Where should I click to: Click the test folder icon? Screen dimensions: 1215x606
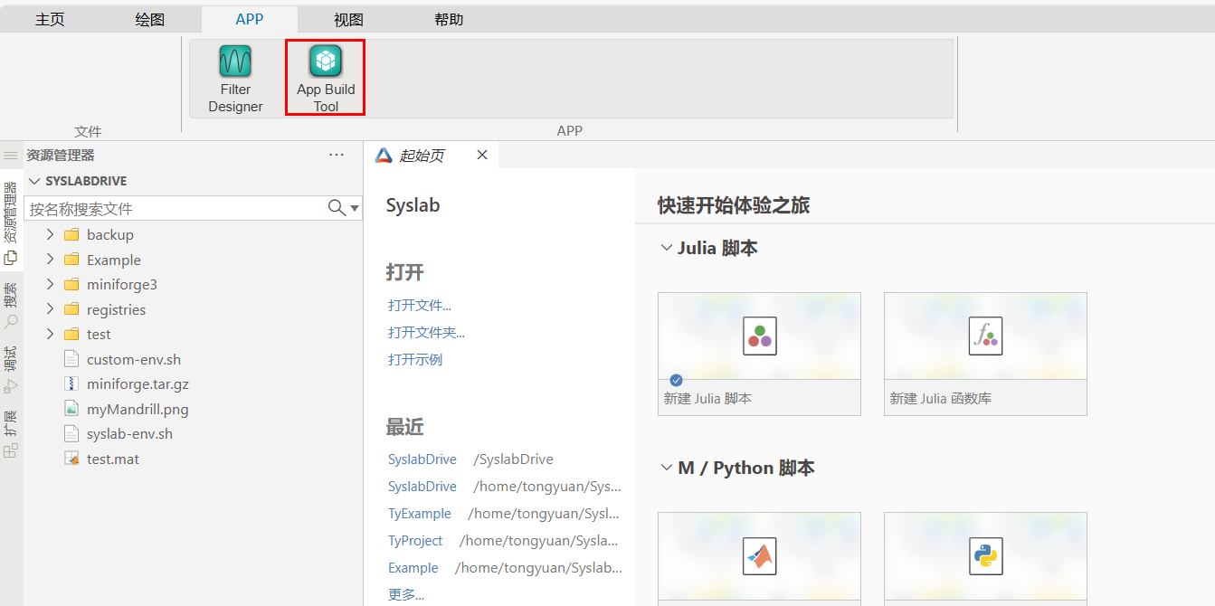click(71, 335)
